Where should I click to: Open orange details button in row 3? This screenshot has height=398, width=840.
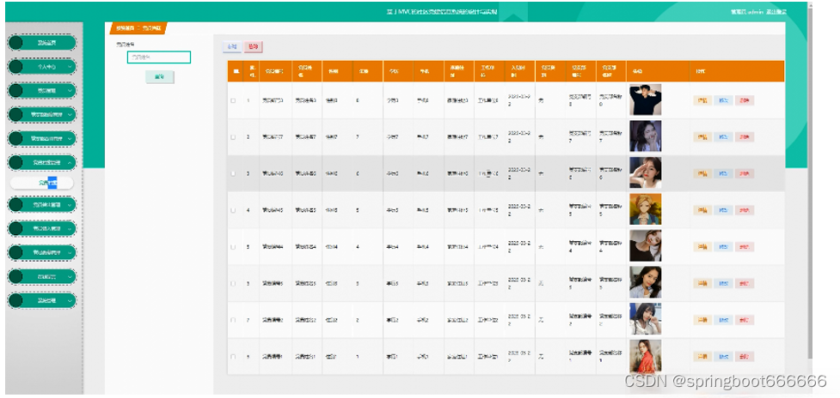pos(702,173)
